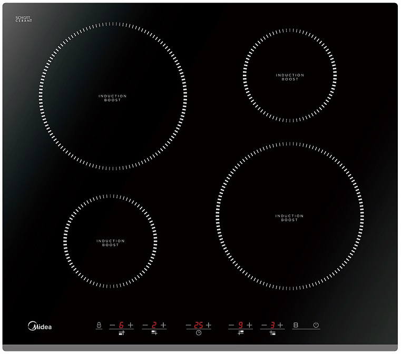The width and height of the screenshot is (401, 354).
Task: Tap the red 9 power level display
Action: (x=240, y=325)
